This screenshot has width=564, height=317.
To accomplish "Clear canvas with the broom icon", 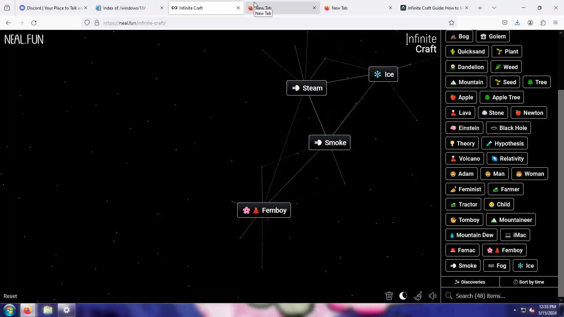I will coord(418,296).
